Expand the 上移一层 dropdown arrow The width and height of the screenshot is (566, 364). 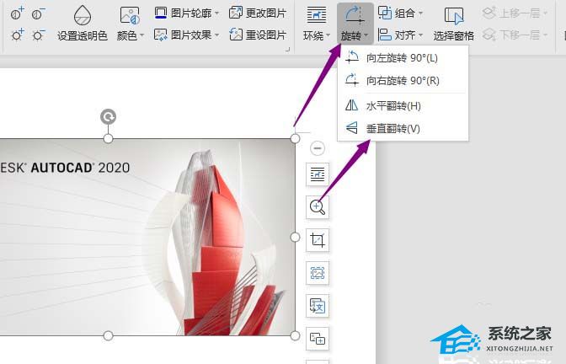[x=545, y=13]
